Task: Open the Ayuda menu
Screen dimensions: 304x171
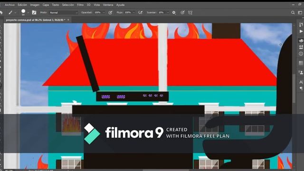Action: click(120, 5)
